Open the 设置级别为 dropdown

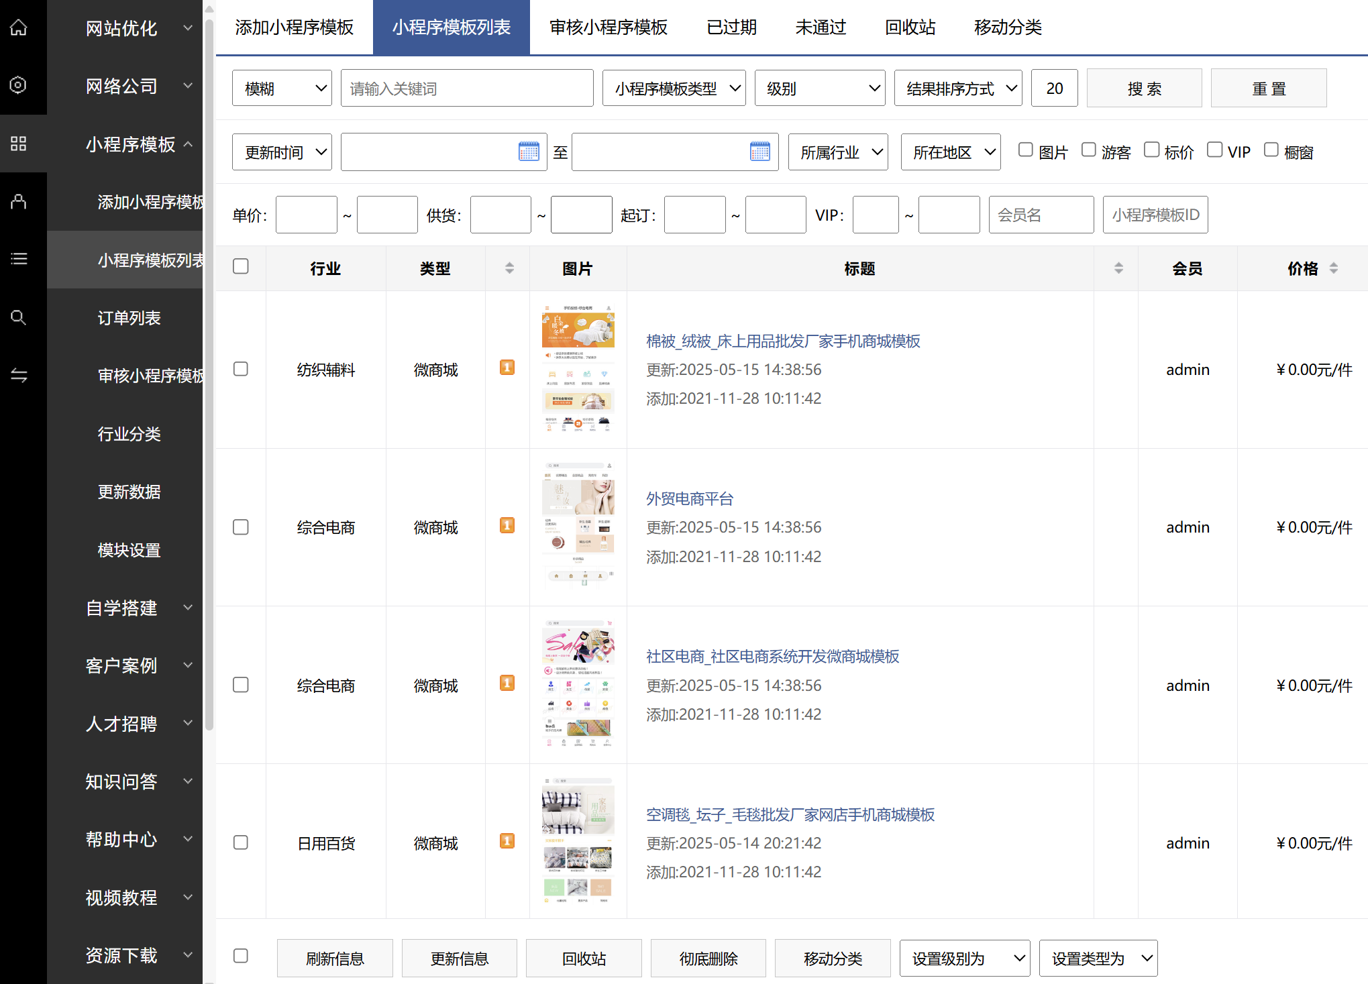[965, 959]
